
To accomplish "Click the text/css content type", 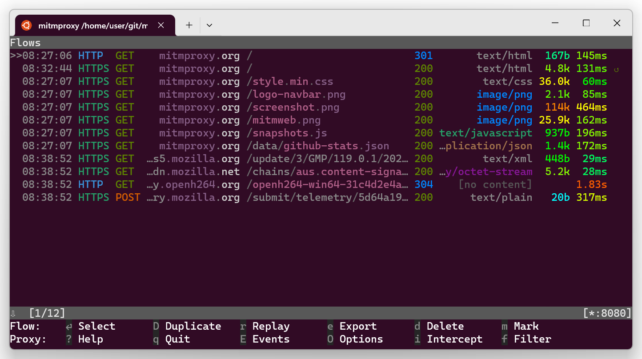I will pos(508,81).
